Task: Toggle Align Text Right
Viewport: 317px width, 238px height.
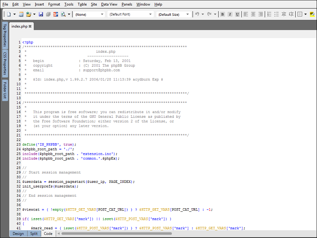Action: pos(261,14)
